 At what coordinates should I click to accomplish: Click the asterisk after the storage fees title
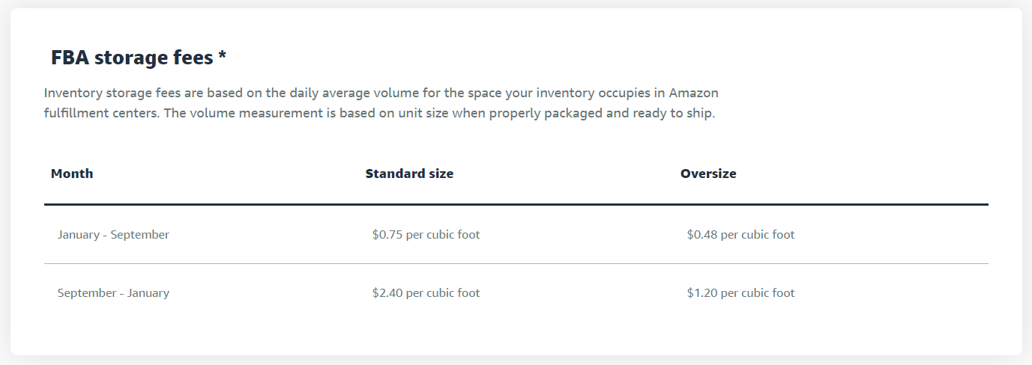point(223,56)
